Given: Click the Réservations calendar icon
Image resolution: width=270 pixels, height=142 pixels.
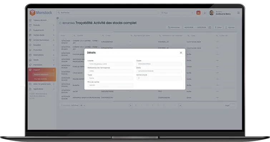Looking at the screenshot, I should point(30,55).
